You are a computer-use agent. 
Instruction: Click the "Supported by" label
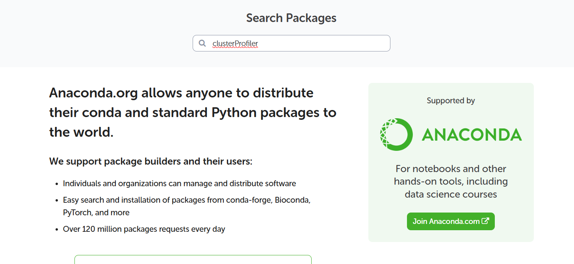[451, 101]
